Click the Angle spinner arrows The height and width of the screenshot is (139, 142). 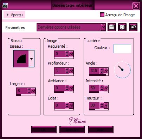pyautogui.click(x=102, y=71)
